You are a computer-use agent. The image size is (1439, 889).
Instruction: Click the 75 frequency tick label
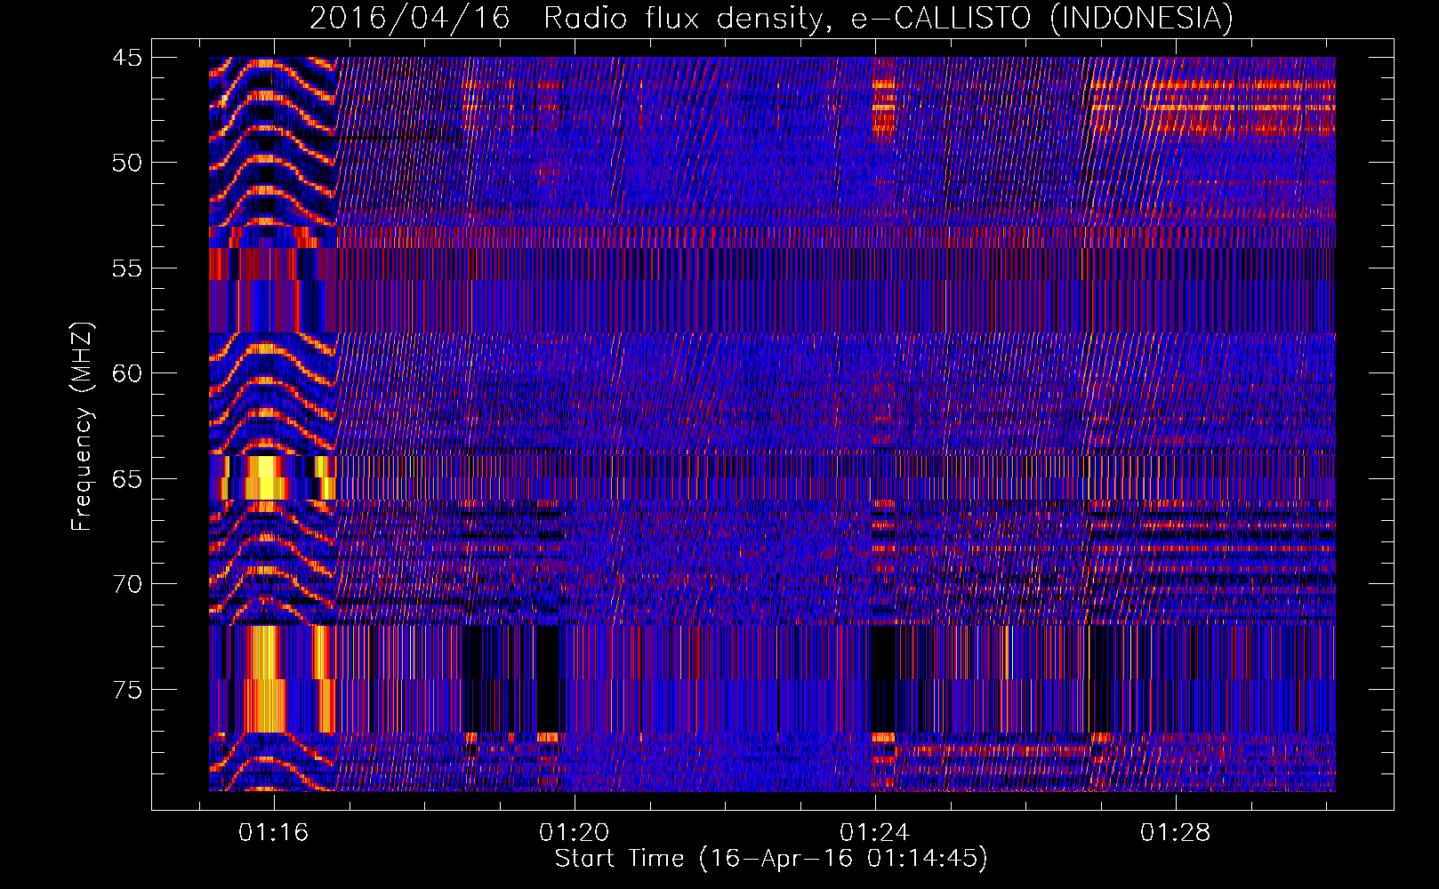tap(127, 690)
